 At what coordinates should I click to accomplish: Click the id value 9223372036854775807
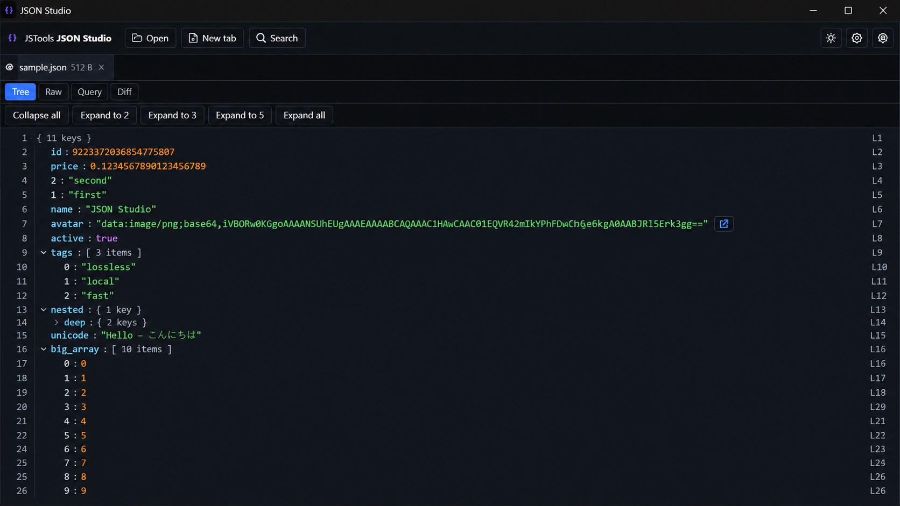[x=123, y=152]
